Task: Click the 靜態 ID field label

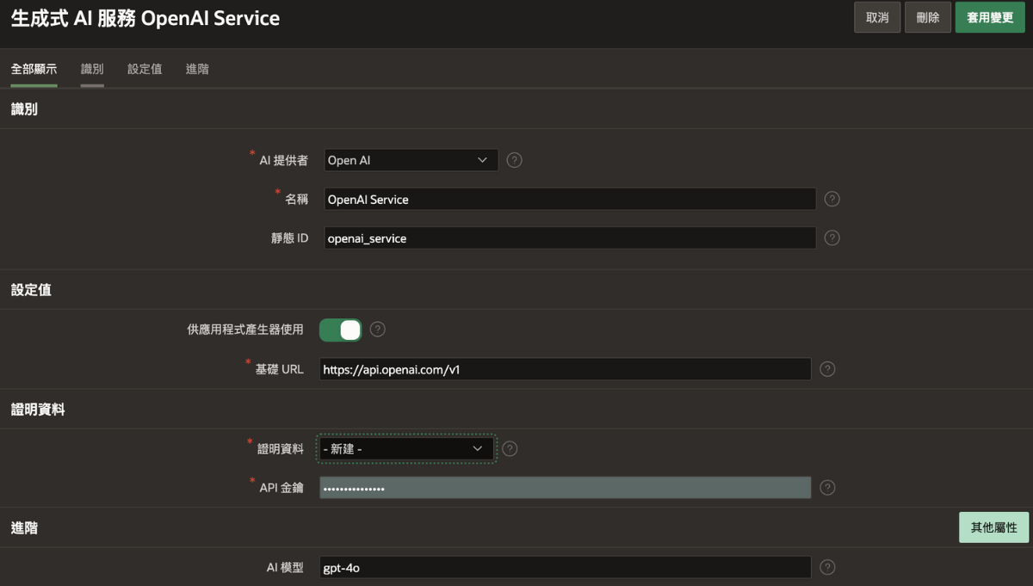Action: [x=289, y=237]
